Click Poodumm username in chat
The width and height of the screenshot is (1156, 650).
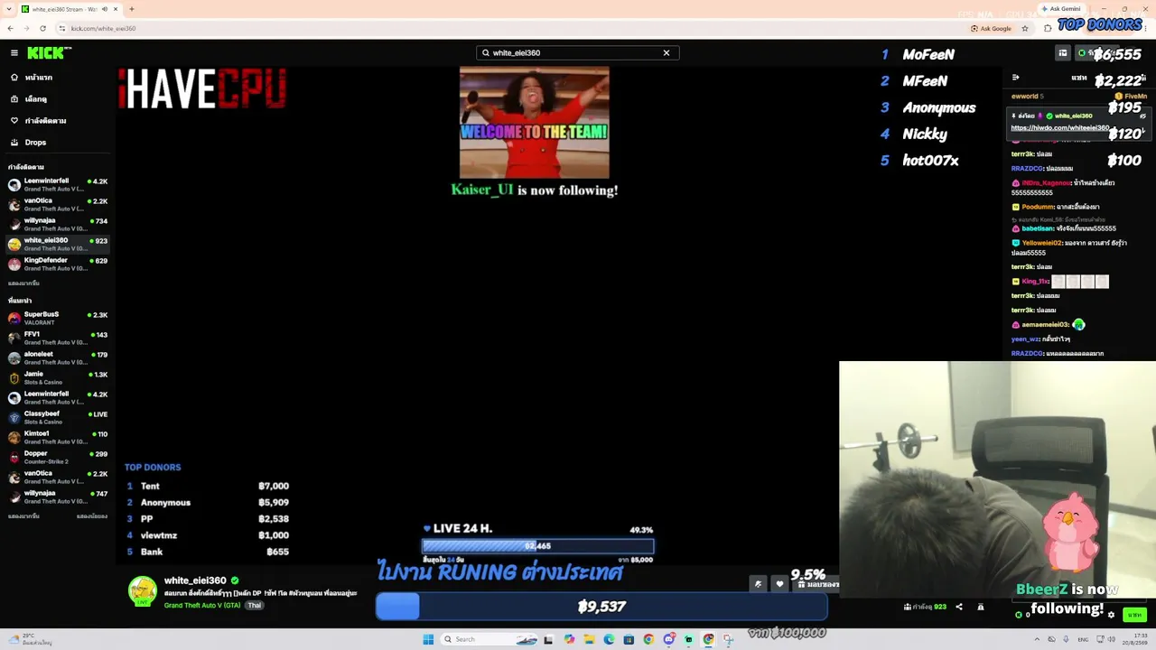[1038, 208]
